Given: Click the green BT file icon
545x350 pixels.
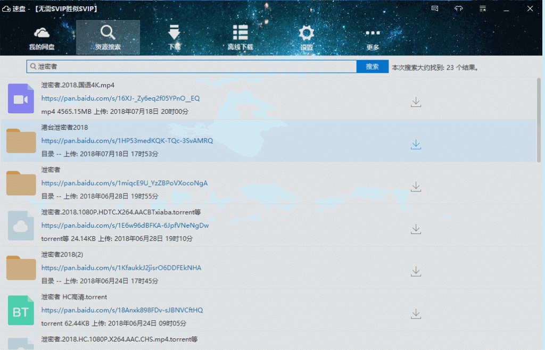Looking at the screenshot, I should (x=21, y=311).
